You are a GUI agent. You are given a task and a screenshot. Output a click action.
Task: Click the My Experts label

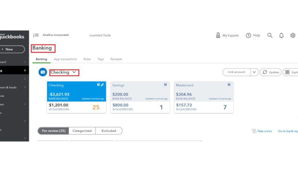coord(231,35)
